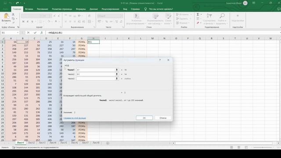Image resolution: width=281 pixels, height=158 pixels.
Task: Open the Формулы ribbon tab
Action: 81,9
